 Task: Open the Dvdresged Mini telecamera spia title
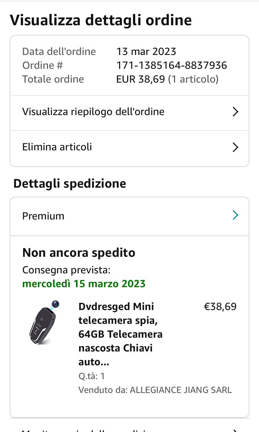[120, 334]
